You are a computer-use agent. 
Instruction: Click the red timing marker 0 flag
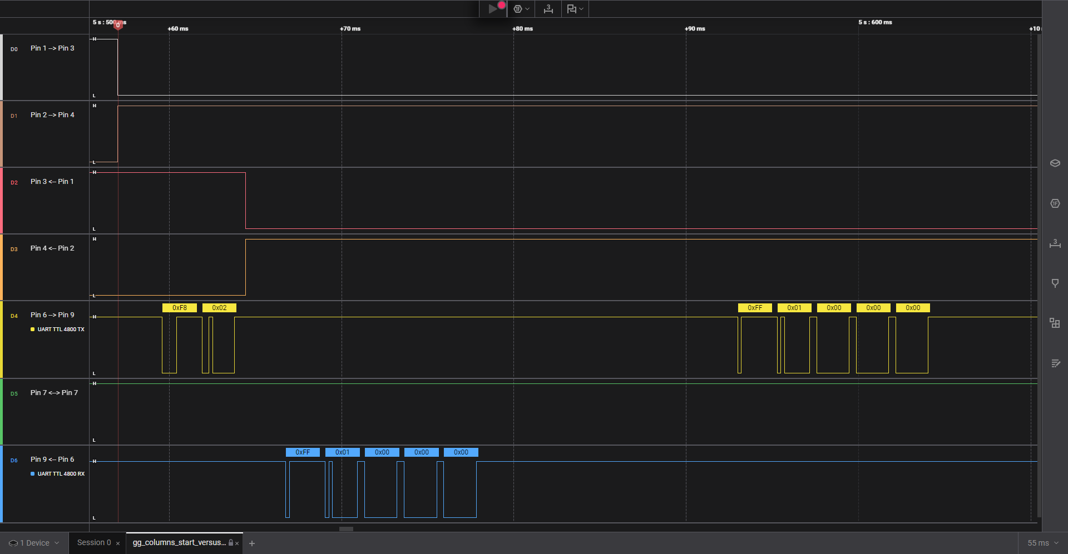(x=118, y=25)
